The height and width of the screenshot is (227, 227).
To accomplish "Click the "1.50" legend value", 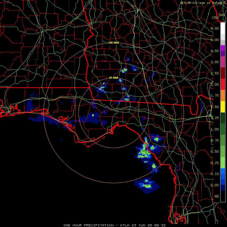I will 215,107.
